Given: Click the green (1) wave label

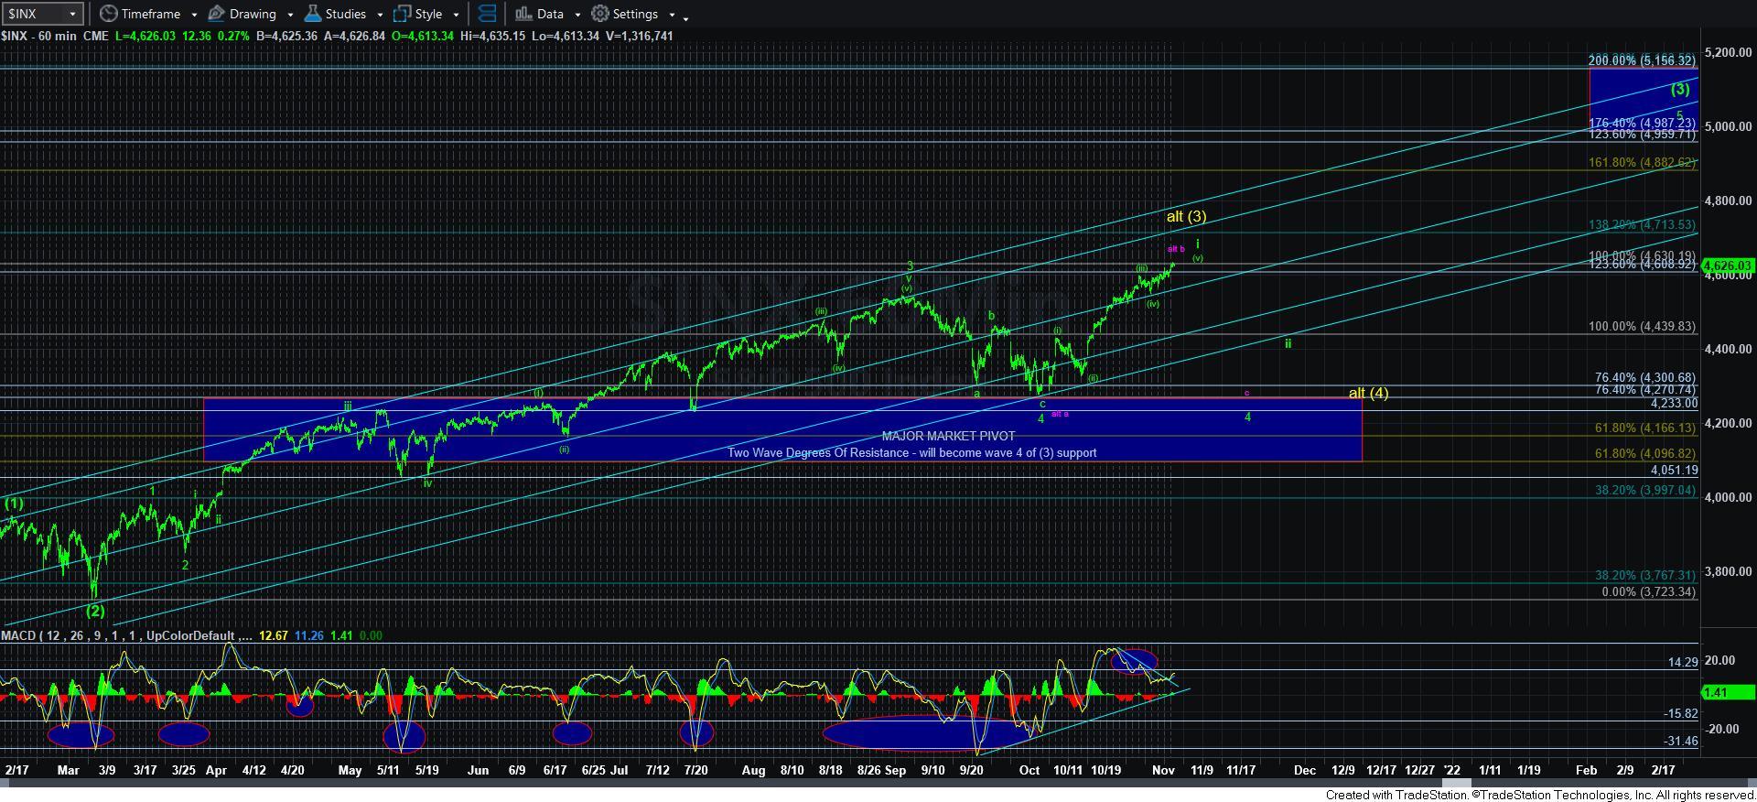Looking at the screenshot, I should pos(14,504).
